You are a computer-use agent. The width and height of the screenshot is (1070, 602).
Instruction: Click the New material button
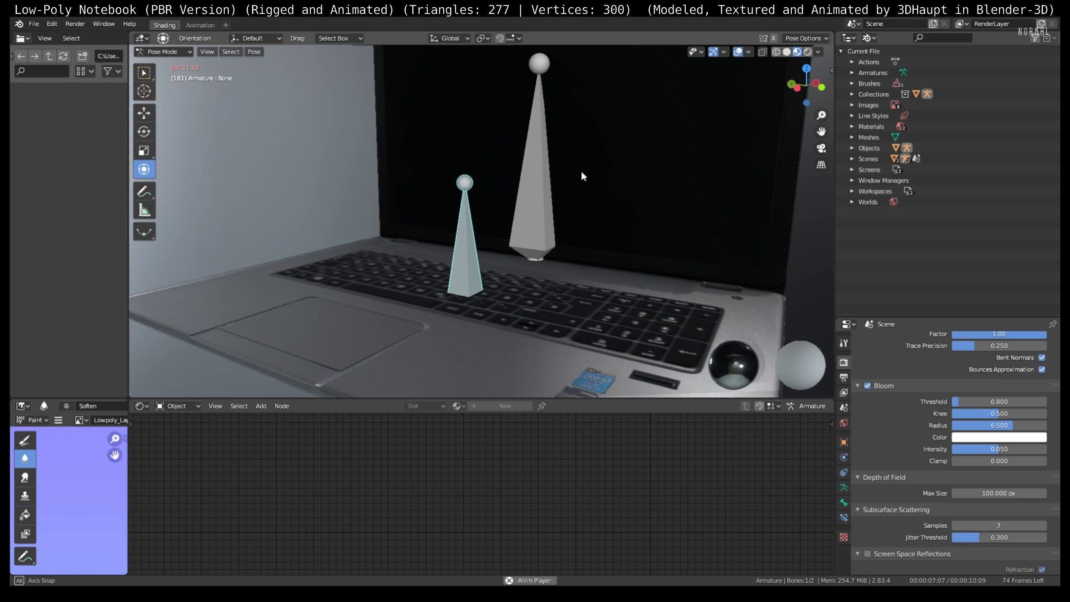click(505, 406)
